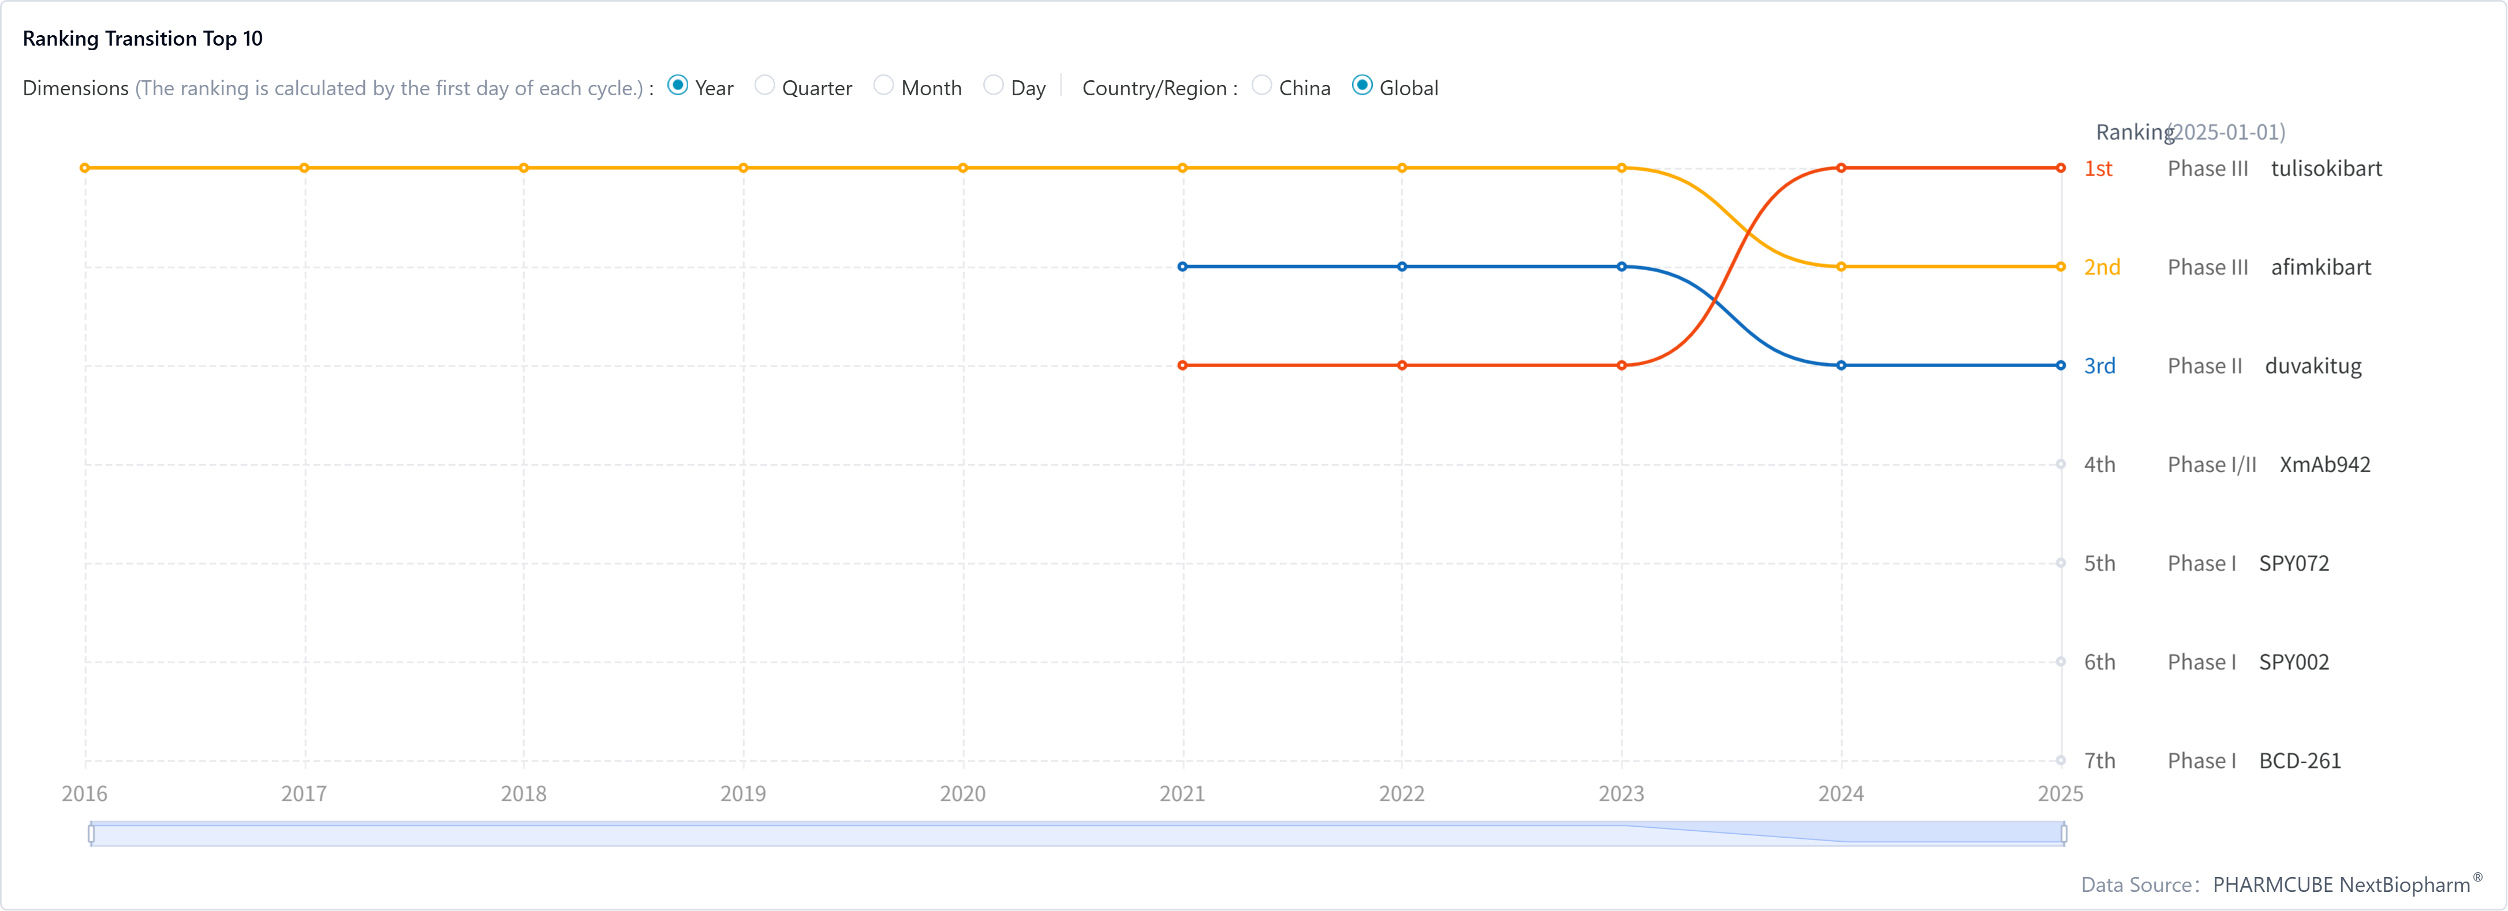Screen dimensions: 2508x911
Task: Click the afimkibart drug label
Action: (x=2320, y=267)
